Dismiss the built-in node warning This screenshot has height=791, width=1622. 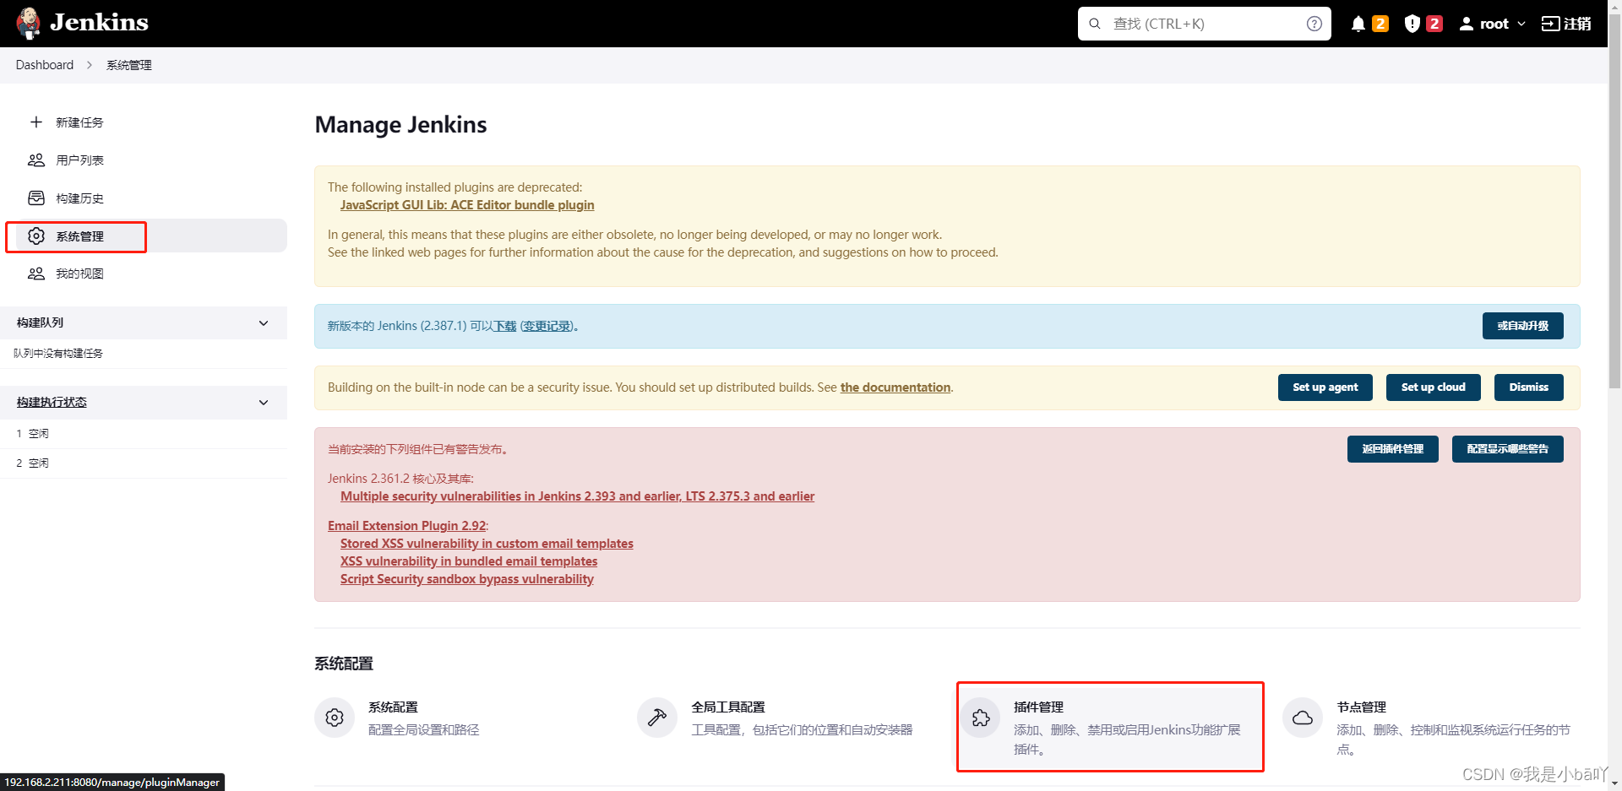pyautogui.click(x=1528, y=387)
